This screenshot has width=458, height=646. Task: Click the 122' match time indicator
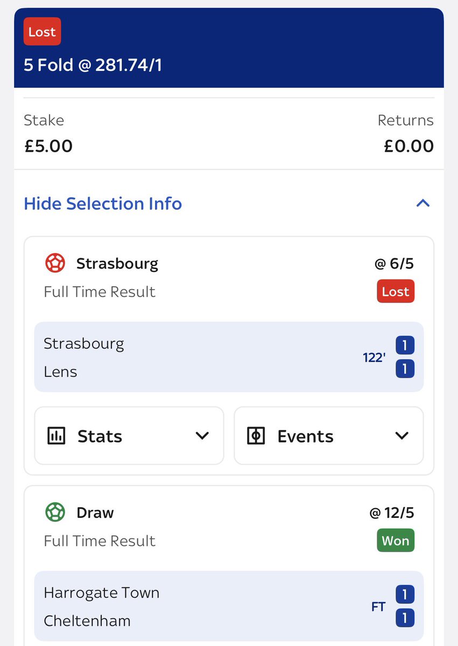point(374,357)
